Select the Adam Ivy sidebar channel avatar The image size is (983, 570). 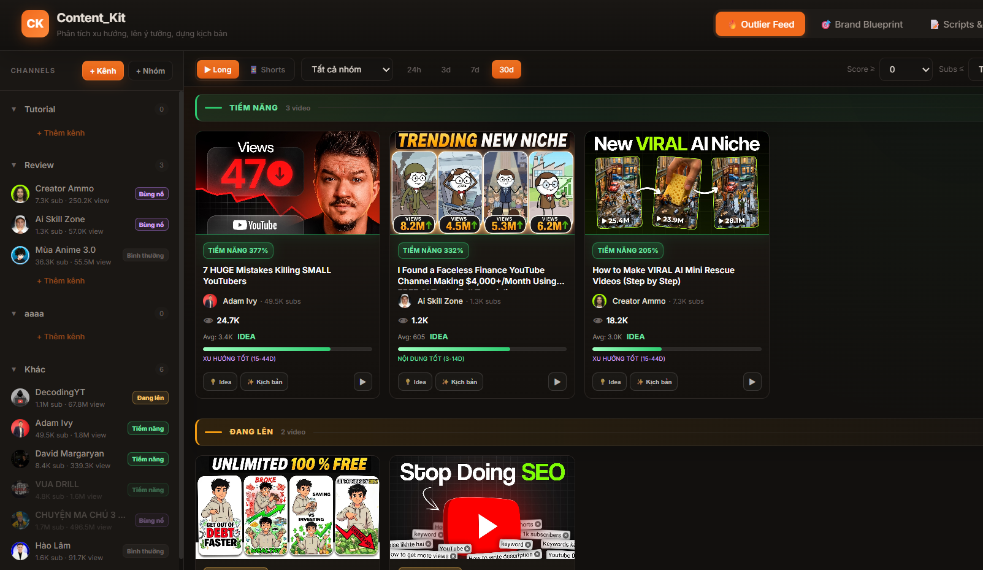[x=20, y=428]
